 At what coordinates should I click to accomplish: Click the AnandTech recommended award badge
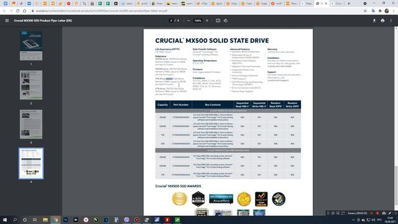coord(221,199)
